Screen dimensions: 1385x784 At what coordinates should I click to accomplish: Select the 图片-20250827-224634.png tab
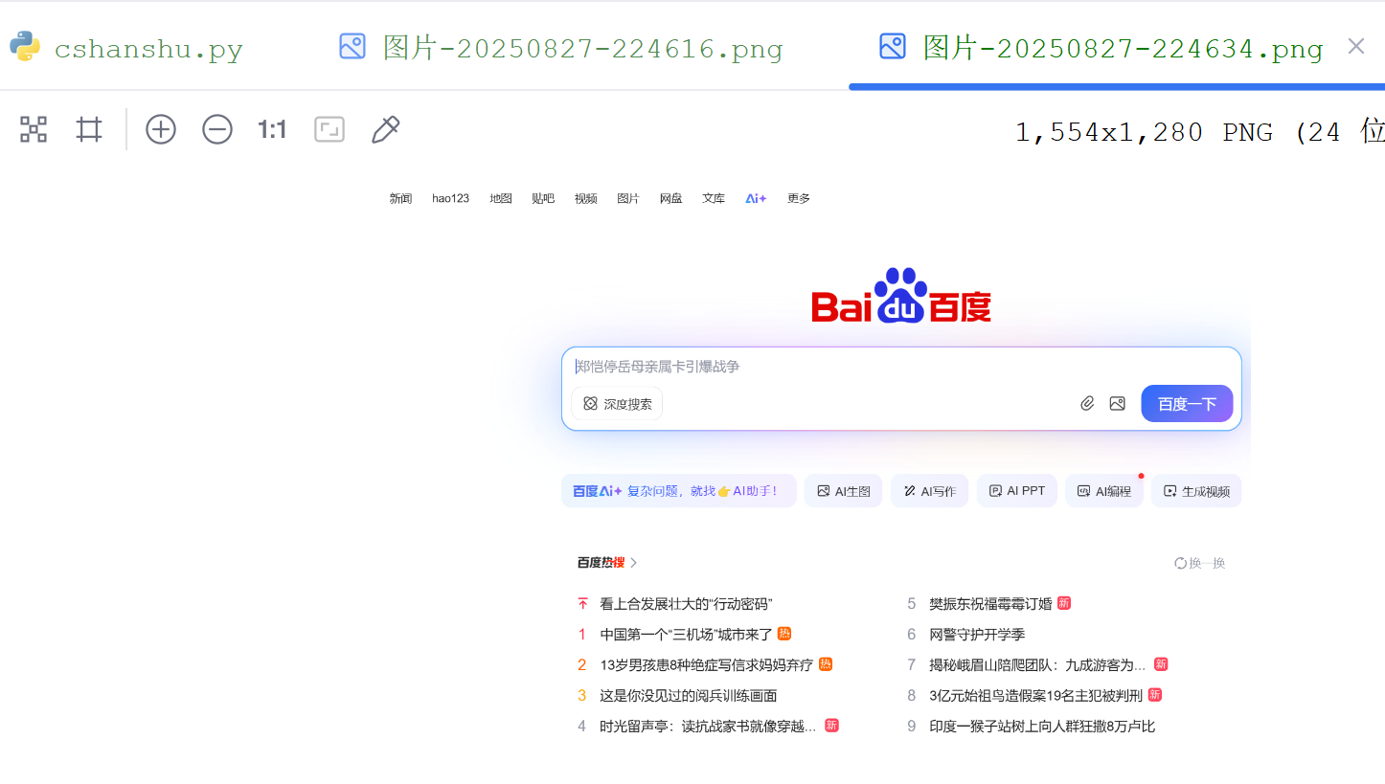(1123, 48)
